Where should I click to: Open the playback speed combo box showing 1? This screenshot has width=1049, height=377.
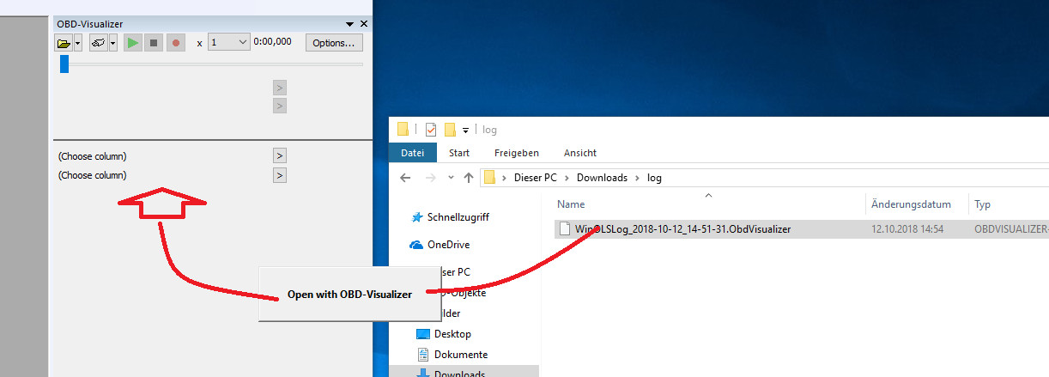coord(228,42)
